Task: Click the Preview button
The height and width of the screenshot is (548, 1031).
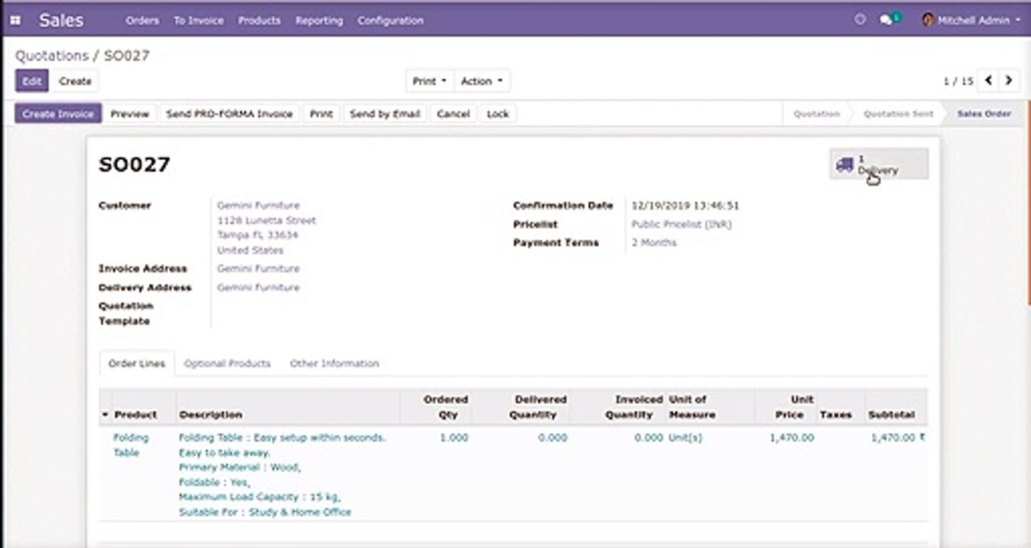Action: pos(129,113)
